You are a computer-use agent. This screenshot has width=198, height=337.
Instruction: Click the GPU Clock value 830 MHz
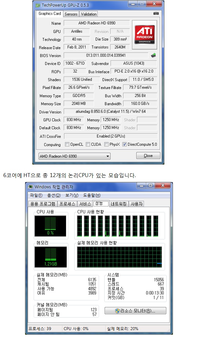point(74,119)
